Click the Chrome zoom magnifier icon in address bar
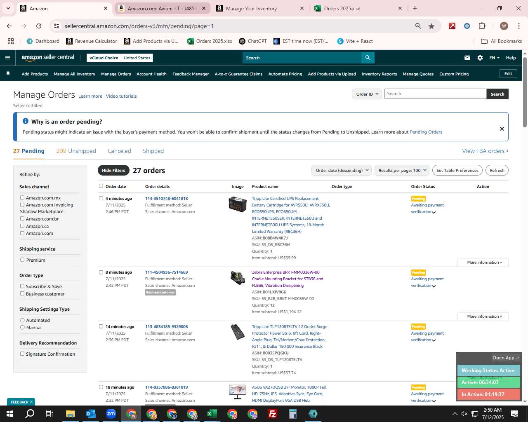 coord(418,26)
